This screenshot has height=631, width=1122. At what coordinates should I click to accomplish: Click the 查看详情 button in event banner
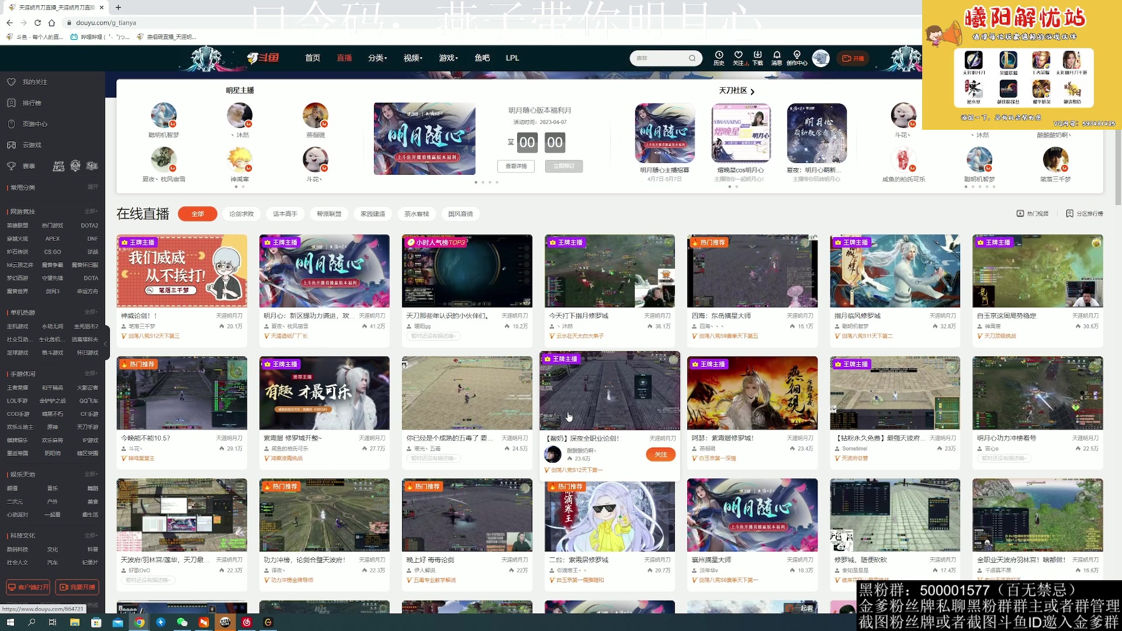tap(516, 166)
